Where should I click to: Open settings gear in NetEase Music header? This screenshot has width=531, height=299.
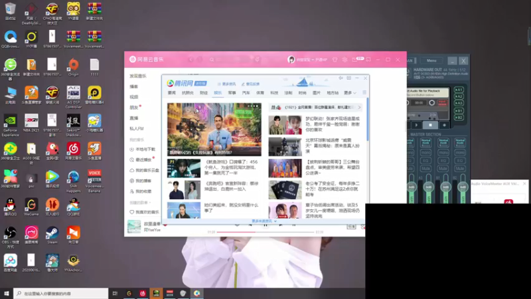pyautogui.click(x=344, y=60)
